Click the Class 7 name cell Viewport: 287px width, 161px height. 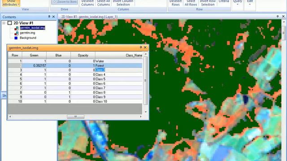pos(119,88)
